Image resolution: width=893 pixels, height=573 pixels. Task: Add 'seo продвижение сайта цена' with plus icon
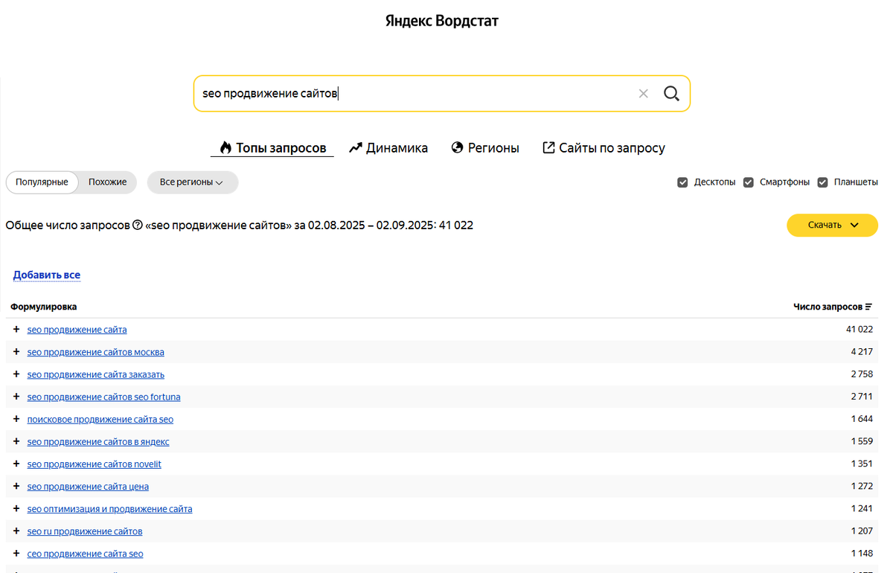(16, 486)
